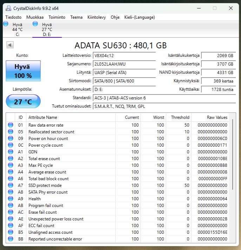Click the host writes value 3707 GB
This screenshot has width=241, height=250.
tap(219, 64)
